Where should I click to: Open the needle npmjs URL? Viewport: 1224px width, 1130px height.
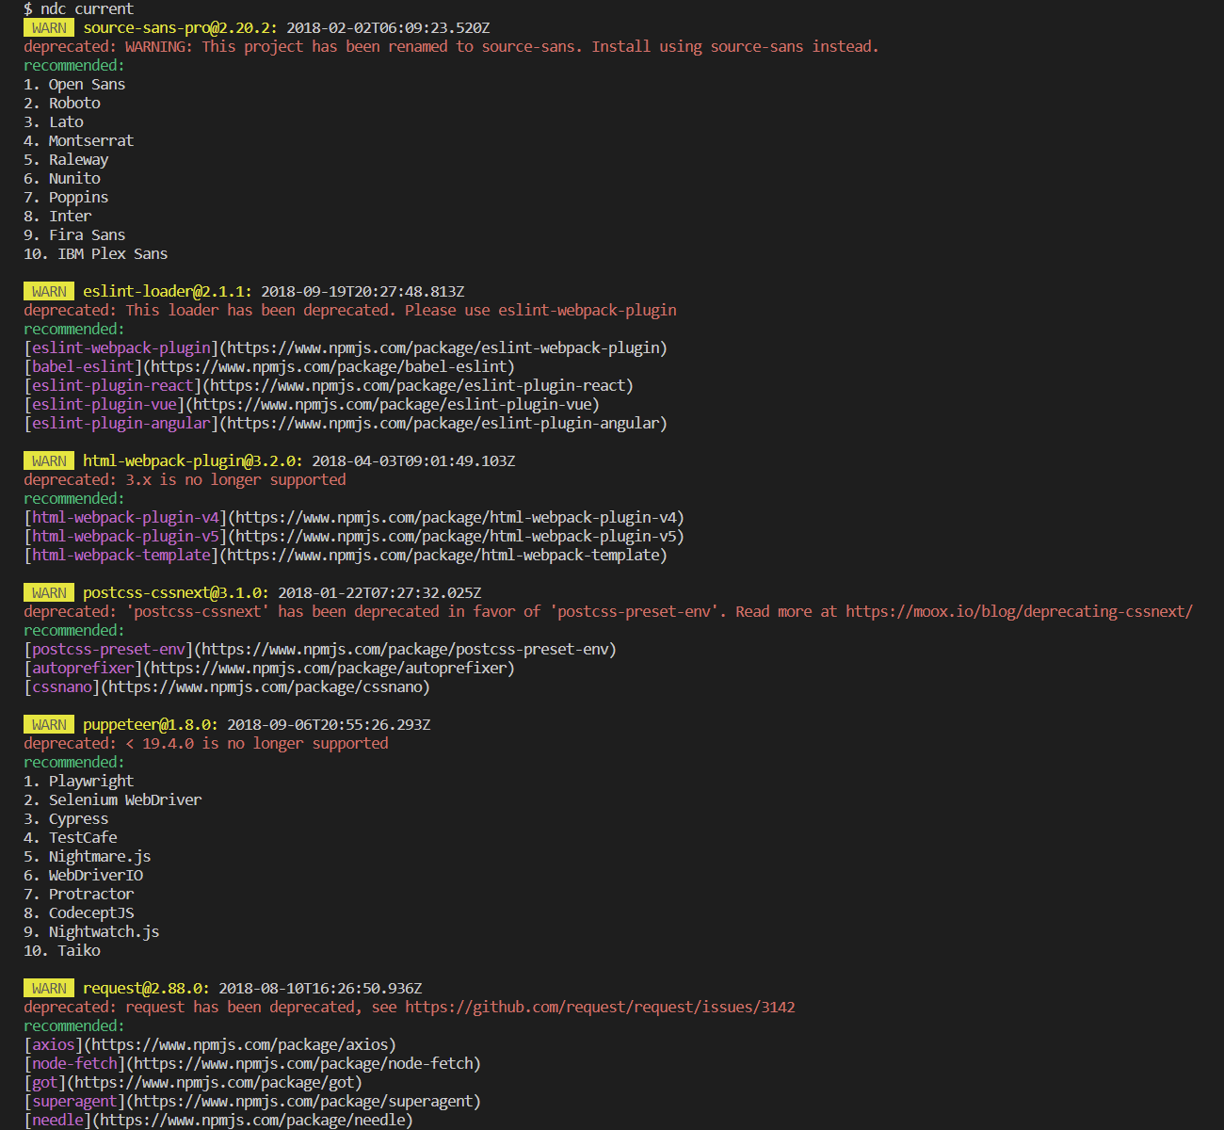point(252,1121)
